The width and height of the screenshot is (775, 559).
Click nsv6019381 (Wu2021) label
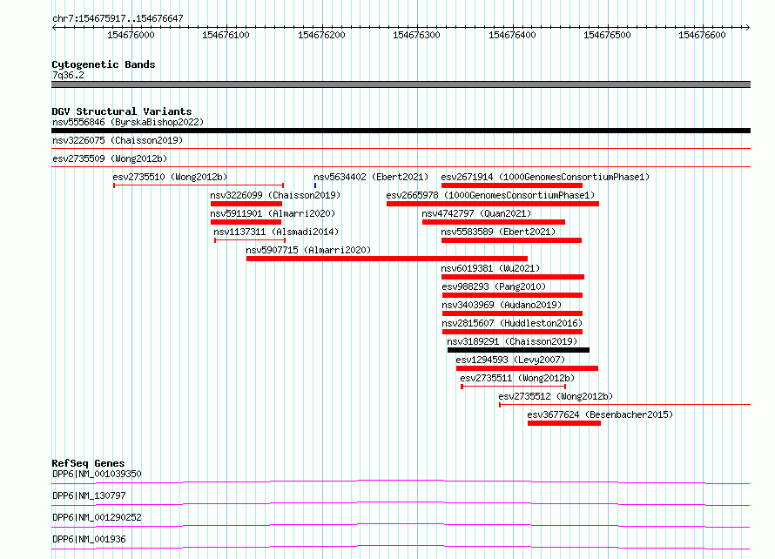490,268
